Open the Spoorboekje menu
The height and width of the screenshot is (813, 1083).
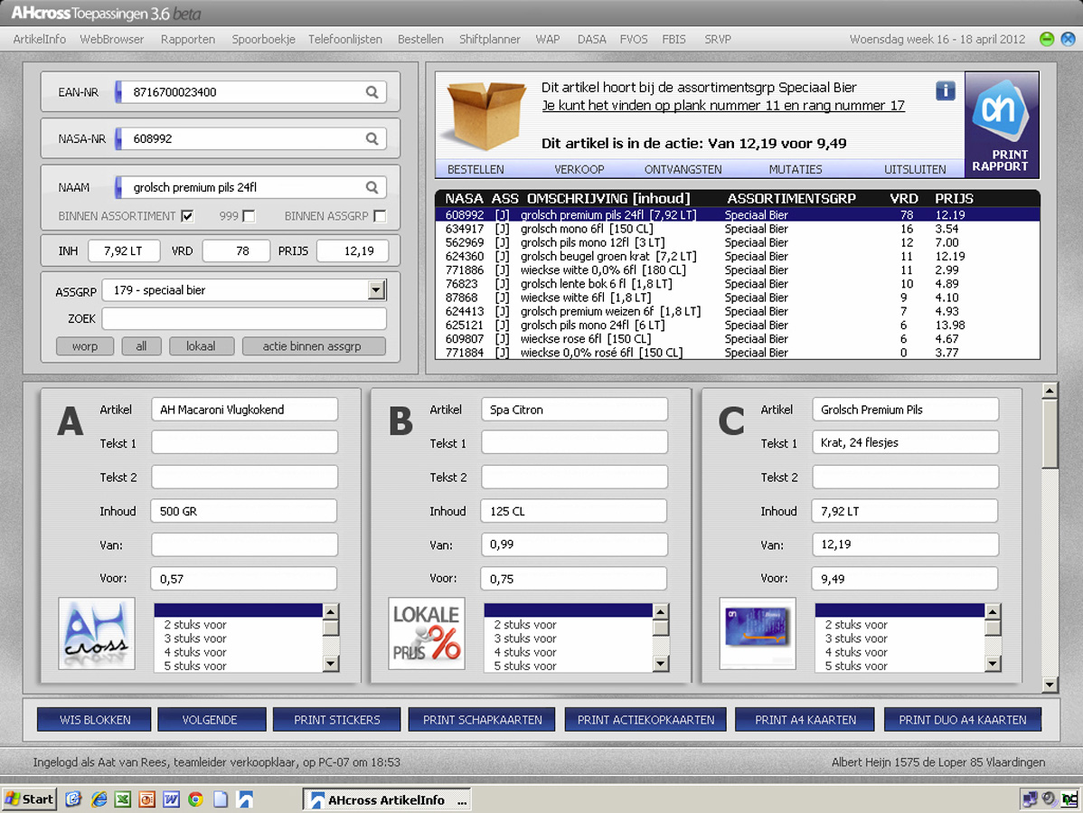pyautogui.click(x=263, y=40)
